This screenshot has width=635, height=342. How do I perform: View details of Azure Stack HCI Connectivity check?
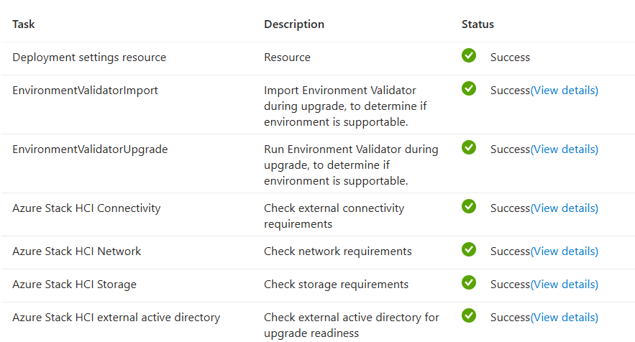[564, 208]
